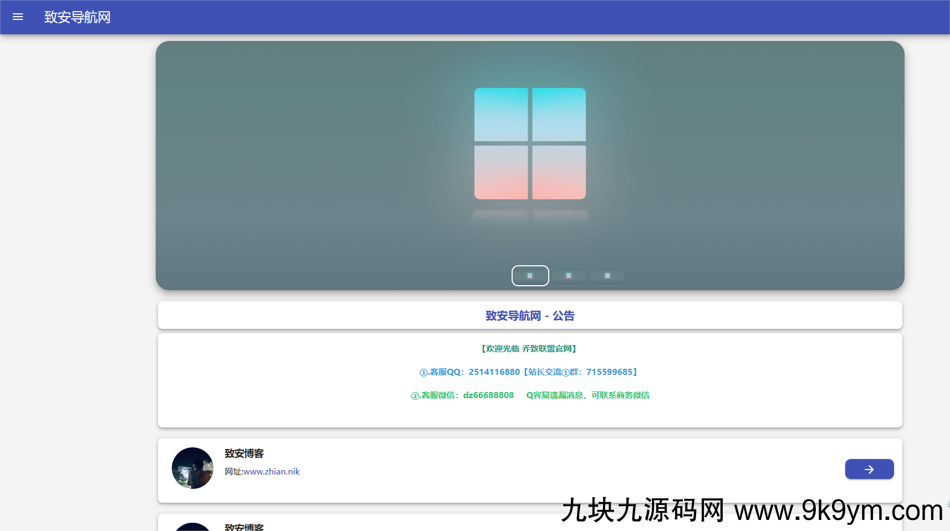Click the cut-off avatar of the second card
This screenshot has height=531, width=950.
click(192, 527)
